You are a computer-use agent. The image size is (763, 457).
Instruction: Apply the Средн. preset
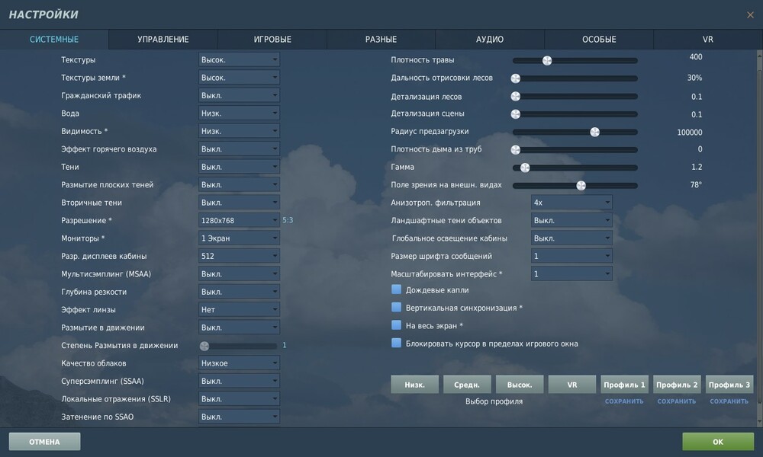point(467,385)
